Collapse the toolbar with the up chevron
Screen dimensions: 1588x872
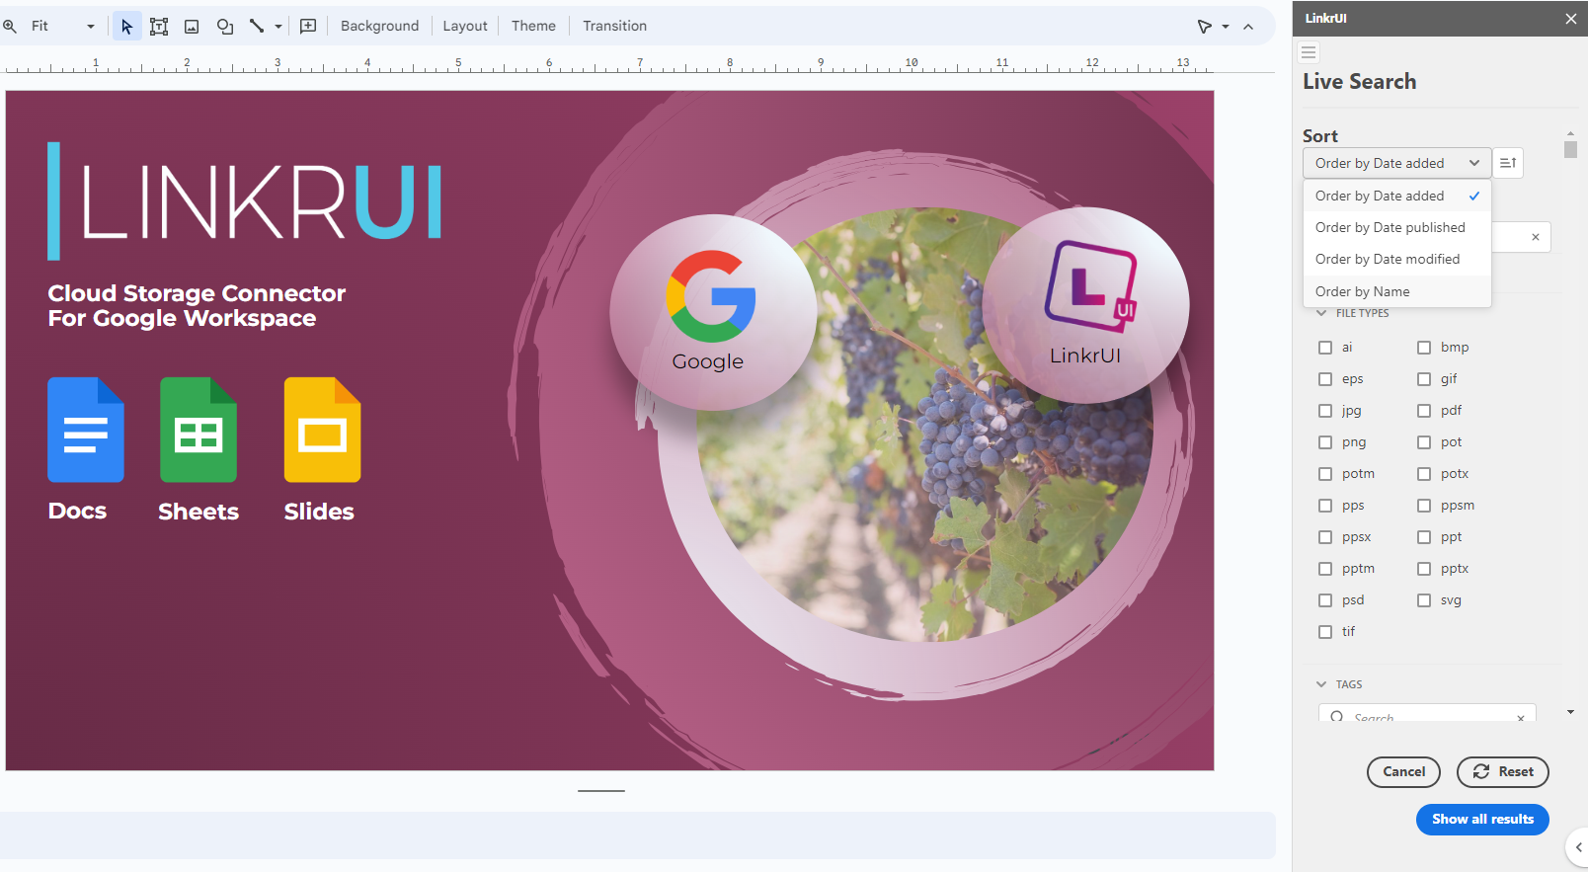coord(1248,27)
